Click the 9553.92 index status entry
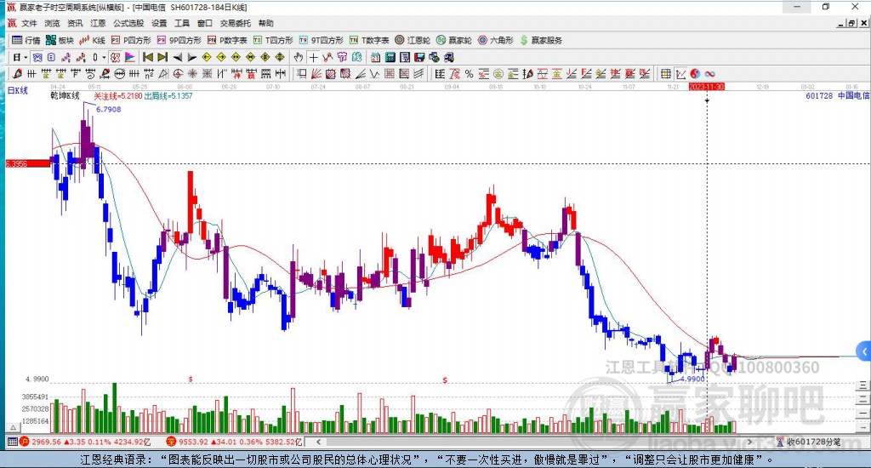 (235, 442)
